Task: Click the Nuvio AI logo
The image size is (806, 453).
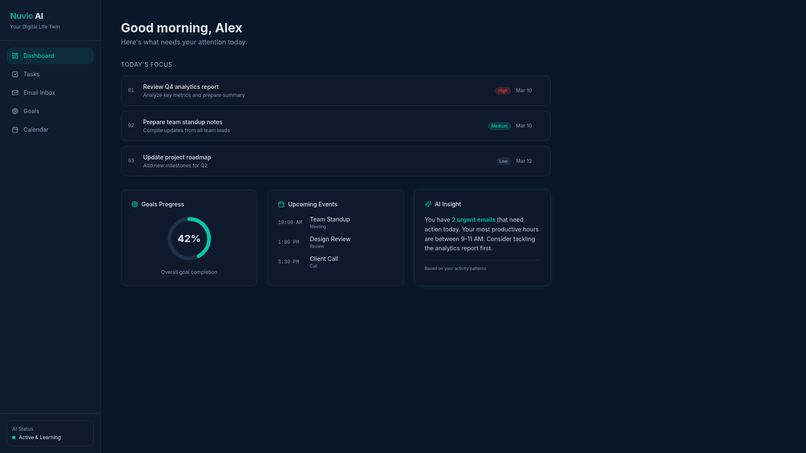Action: [26, 16]
